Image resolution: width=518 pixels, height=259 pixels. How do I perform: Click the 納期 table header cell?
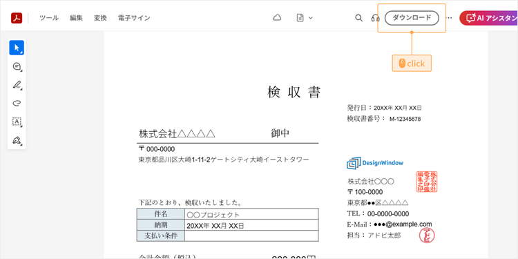click(x=161, y=225)
